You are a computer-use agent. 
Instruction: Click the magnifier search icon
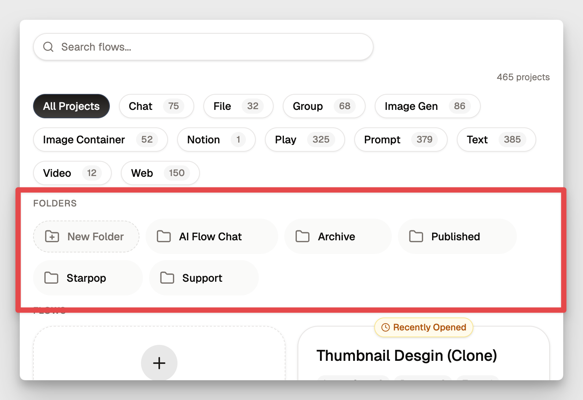(48, 47)
